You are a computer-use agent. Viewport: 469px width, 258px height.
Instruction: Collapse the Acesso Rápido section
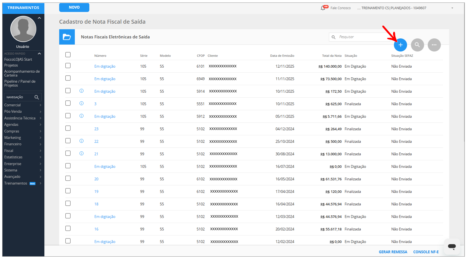[39, 53]
